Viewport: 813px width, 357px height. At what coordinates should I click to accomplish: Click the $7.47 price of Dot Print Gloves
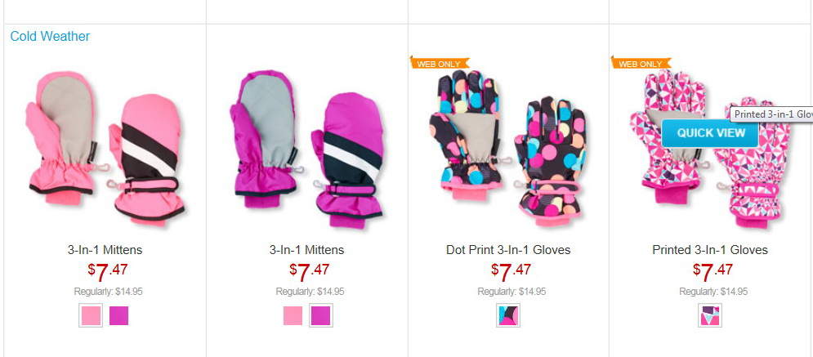coord(511,271)
